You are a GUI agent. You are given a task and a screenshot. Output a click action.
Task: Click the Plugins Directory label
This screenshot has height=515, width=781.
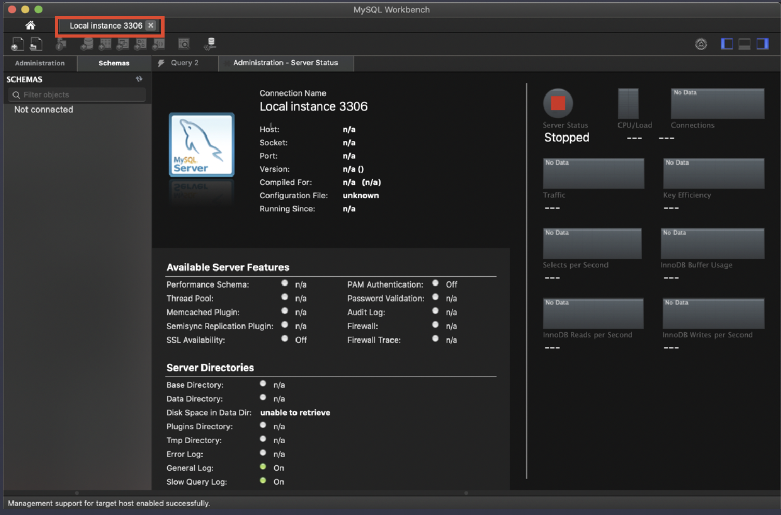199,427
